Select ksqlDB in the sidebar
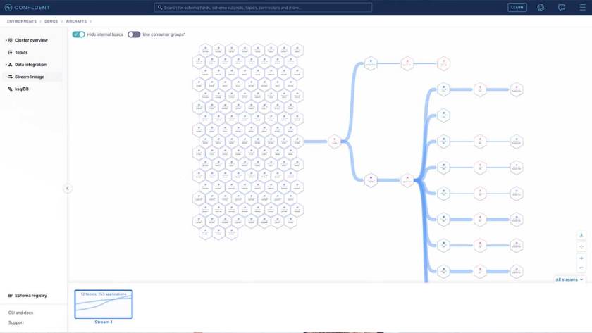 pyautogui.click(x=22, y=89)
